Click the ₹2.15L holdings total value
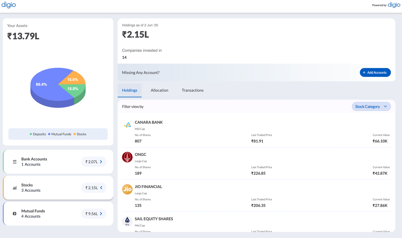Viewport: 402px width, 238px height. pos(136,34)
